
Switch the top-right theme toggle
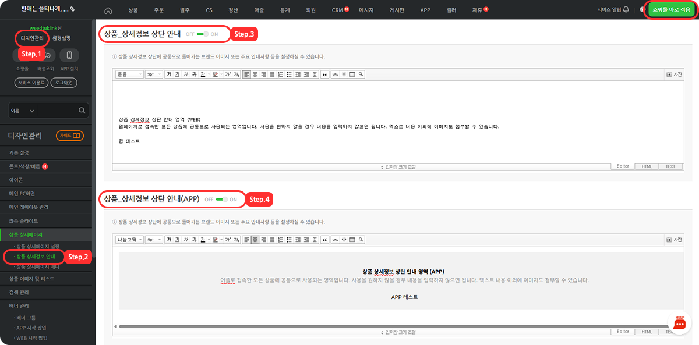642,10
